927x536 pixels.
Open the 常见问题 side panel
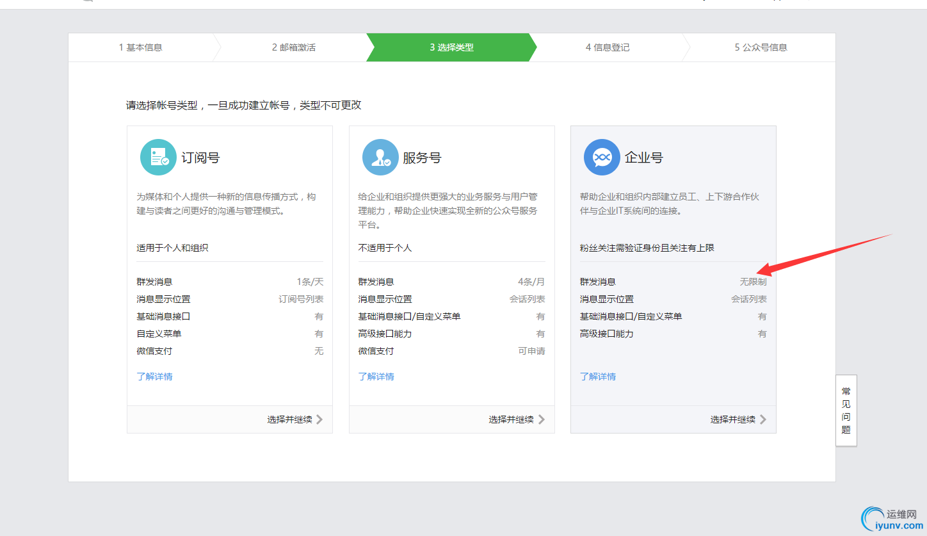[846, 410]
